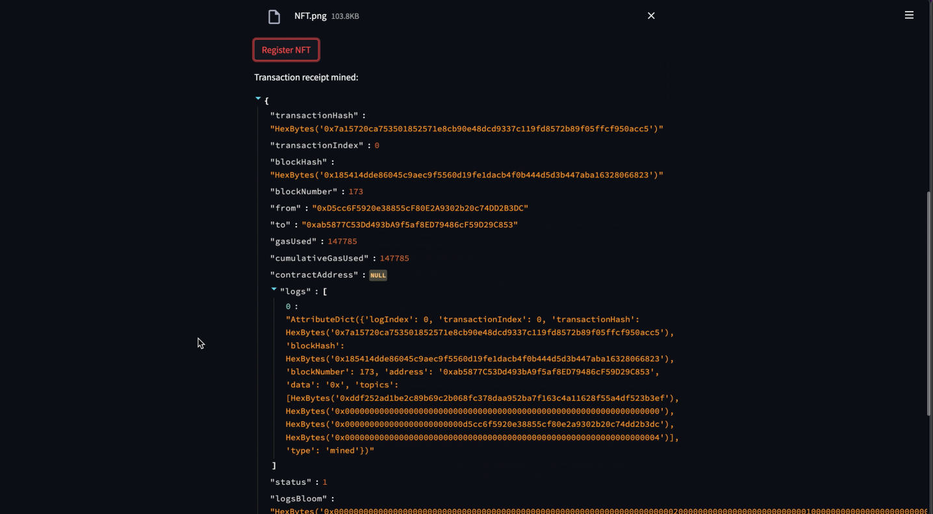
Task: Click the log line ending 'type': 'mined'
Action: [x=330, y=451]
